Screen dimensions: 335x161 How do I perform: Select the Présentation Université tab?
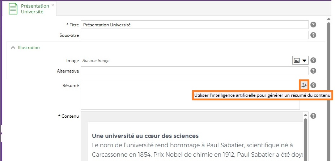(x=35, y=9)
